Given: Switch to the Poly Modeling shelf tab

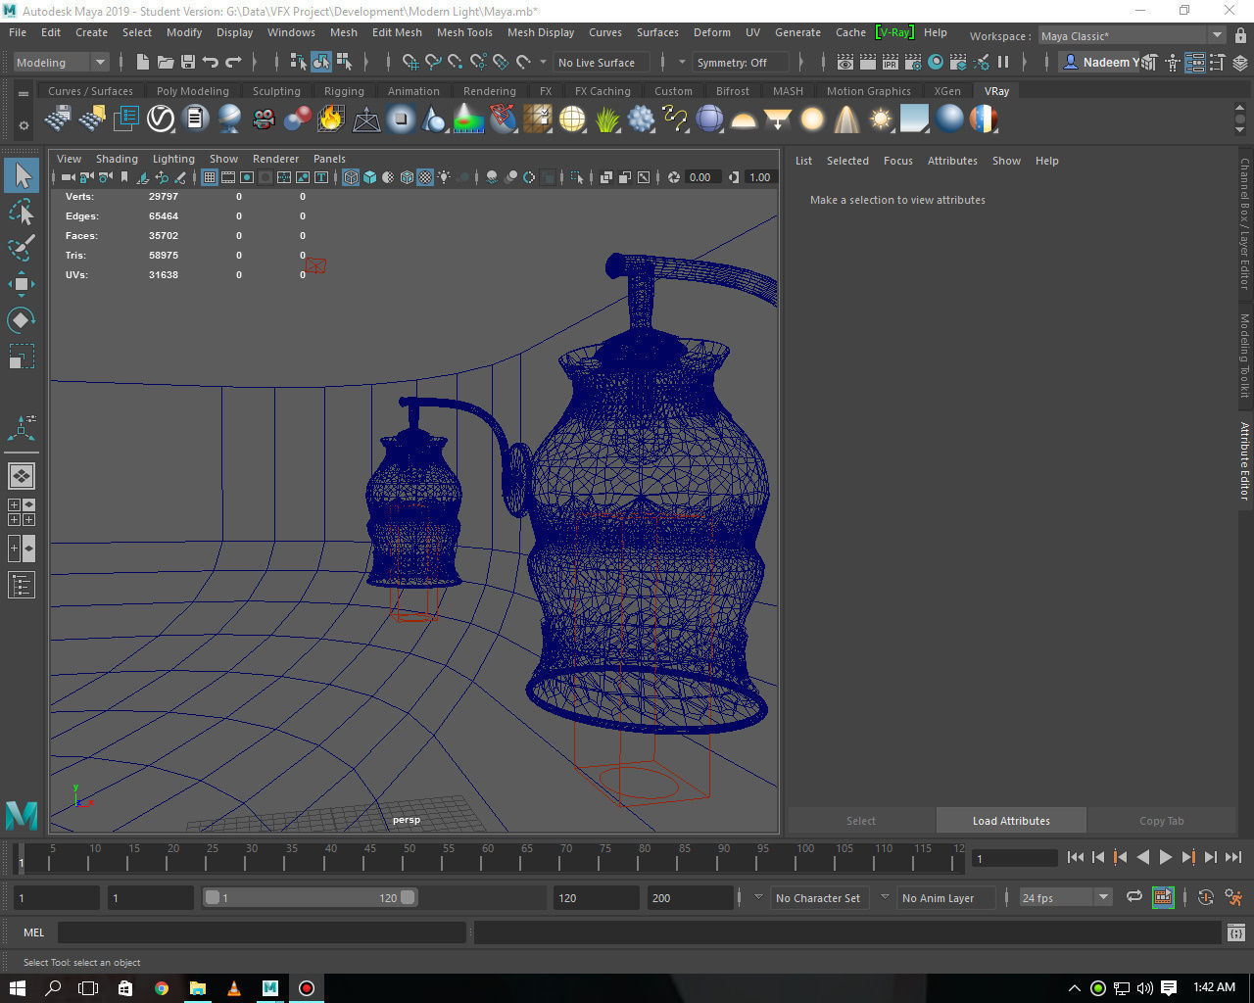Looking at the screenshot, I should point(192,91).
